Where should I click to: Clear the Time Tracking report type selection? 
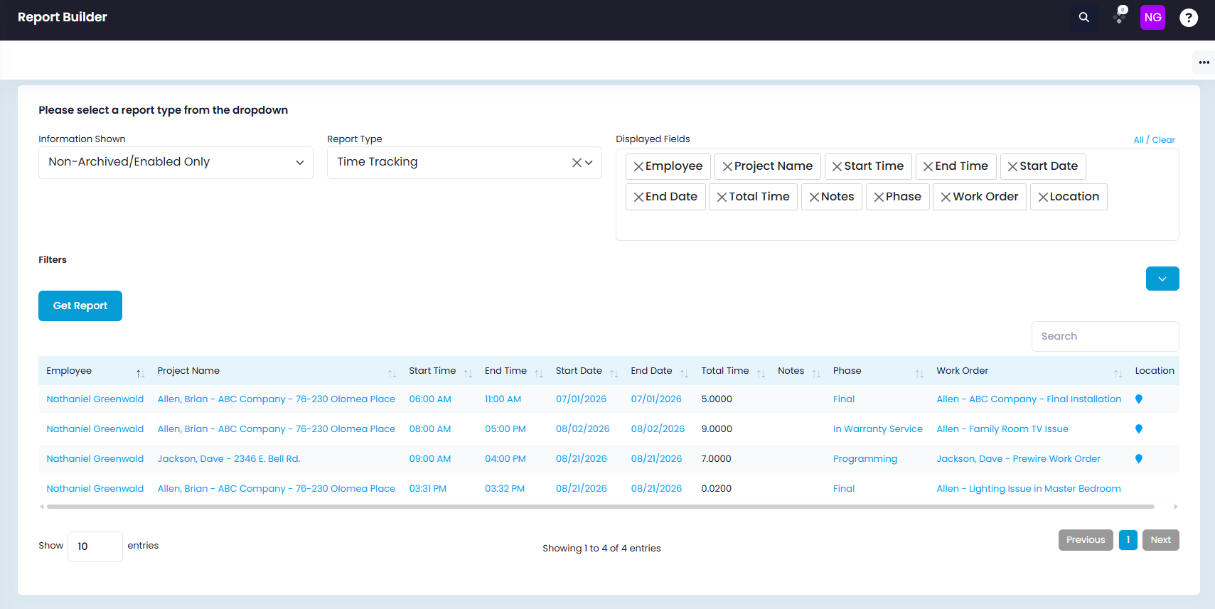(577, 163)
